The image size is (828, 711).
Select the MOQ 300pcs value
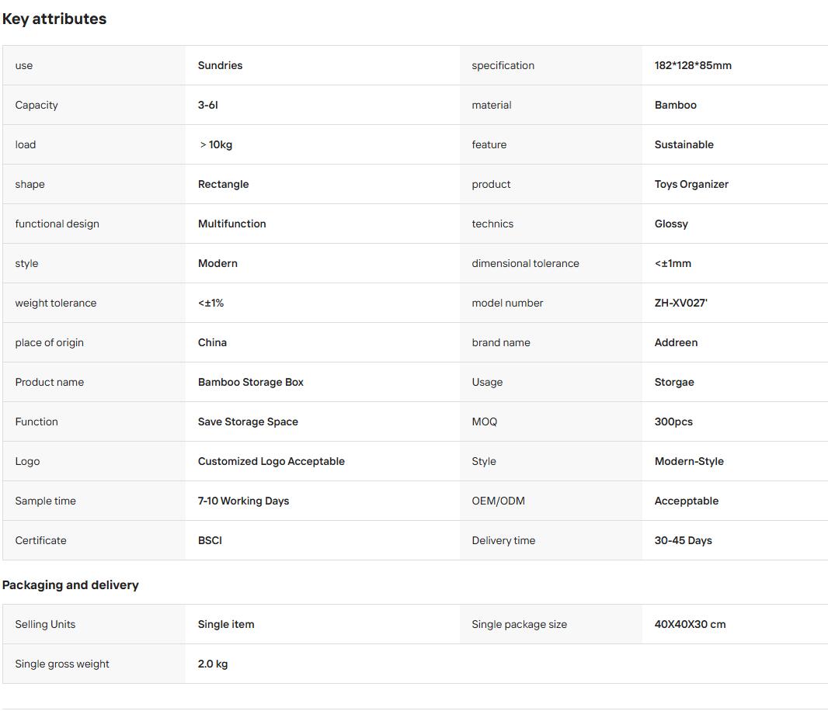pos(673,421)
